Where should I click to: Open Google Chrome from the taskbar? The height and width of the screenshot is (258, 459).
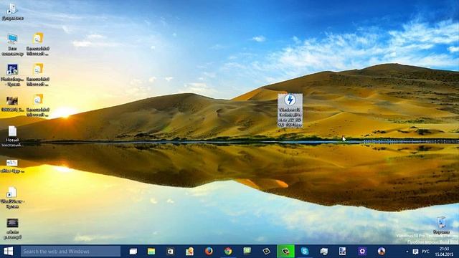point(228,252)
